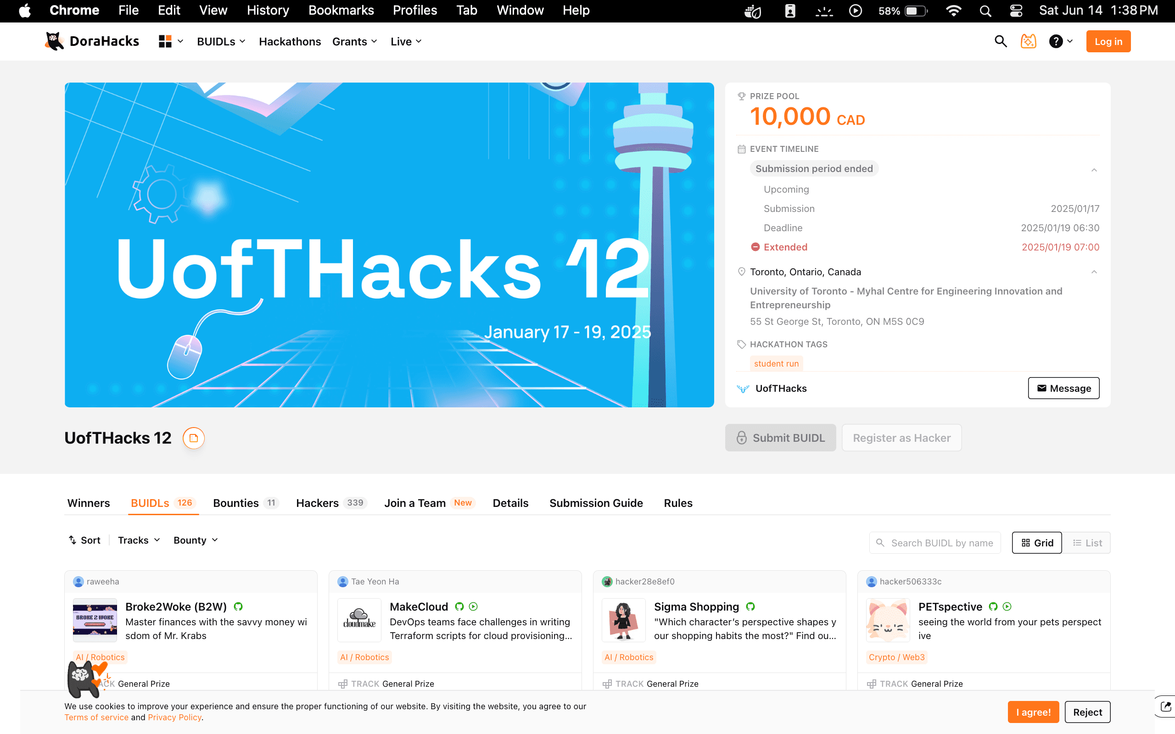
Task: Click the Crypto / Web3 tag on PETspective
Action: (x=896, y=657)
